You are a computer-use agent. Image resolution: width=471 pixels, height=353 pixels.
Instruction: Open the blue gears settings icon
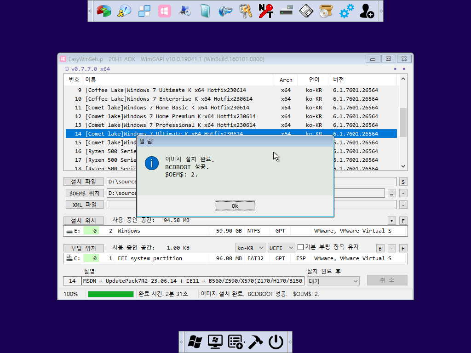[x=347, y=11]
